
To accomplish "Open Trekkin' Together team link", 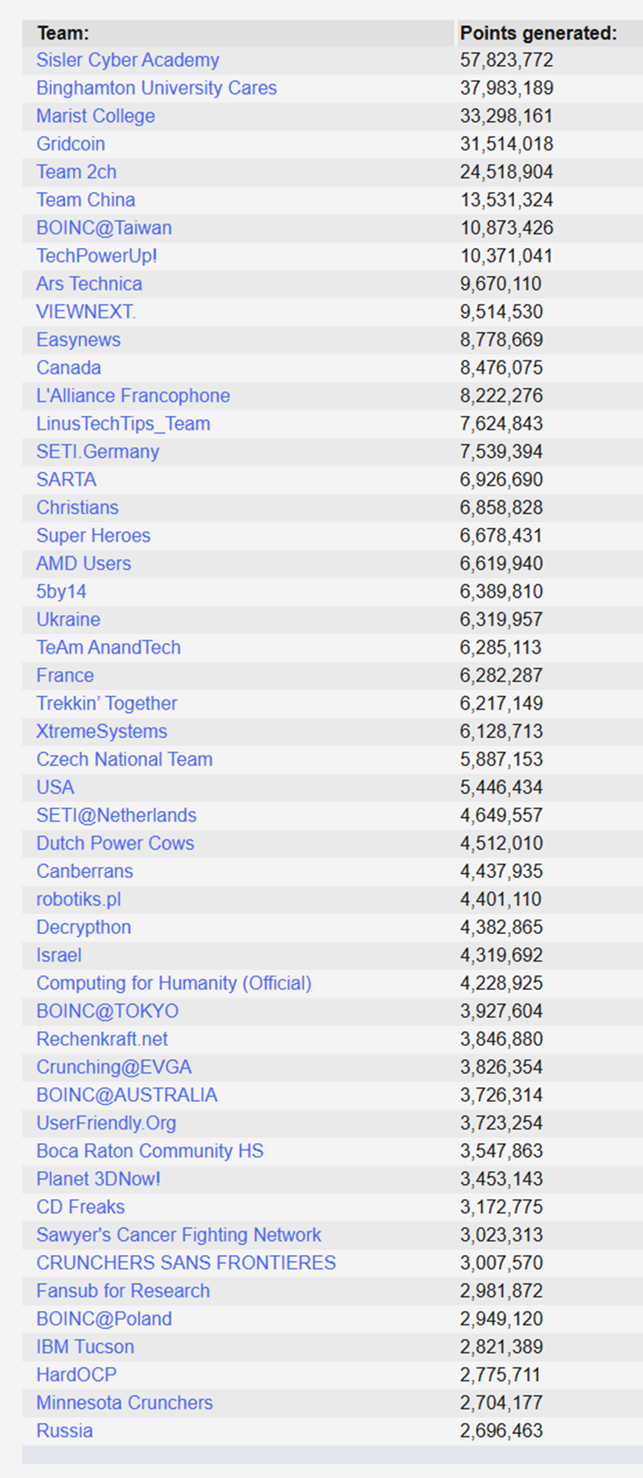I will pyautogui.click(x=107, y=704).
